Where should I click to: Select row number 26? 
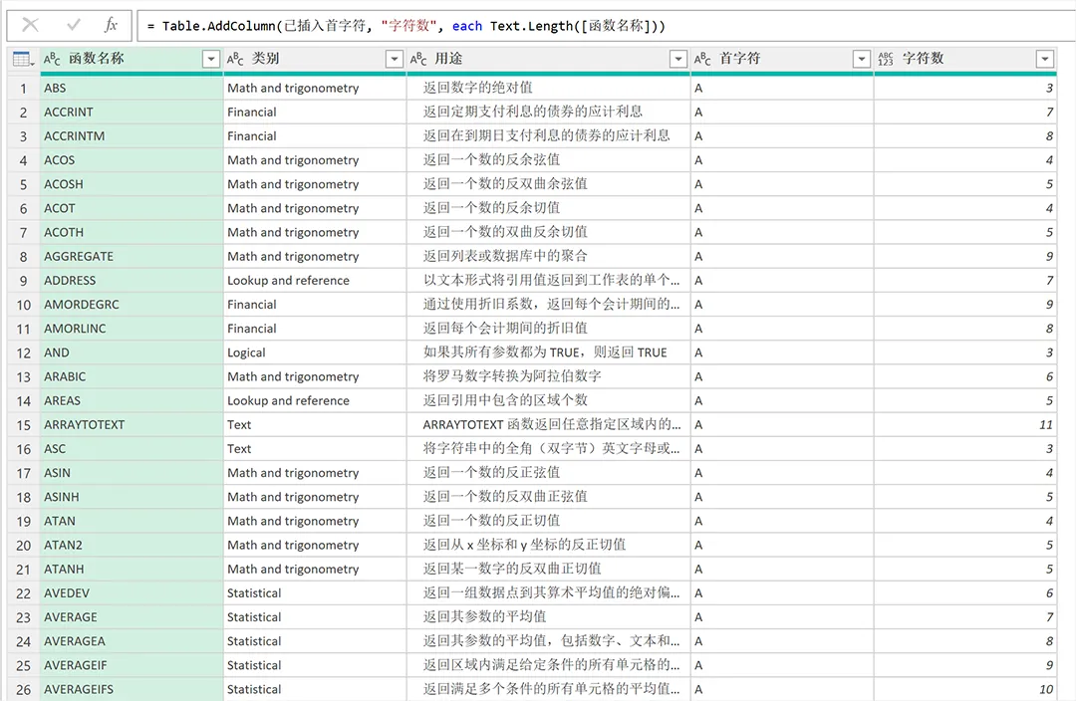click(x=23, y=689)
